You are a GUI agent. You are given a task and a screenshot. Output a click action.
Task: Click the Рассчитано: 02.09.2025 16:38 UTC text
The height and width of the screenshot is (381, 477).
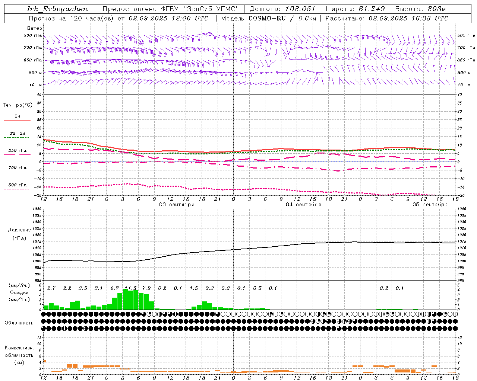387,18
